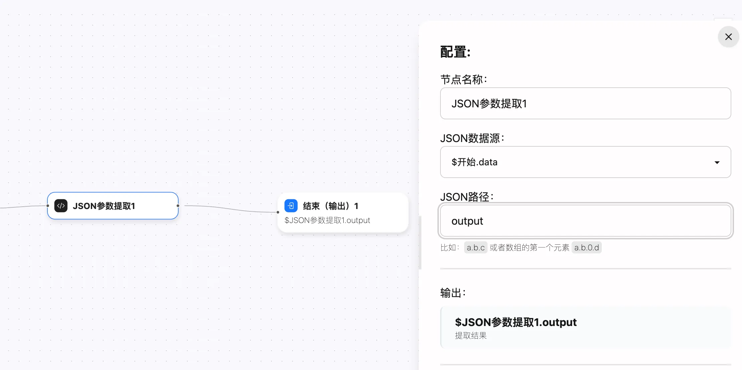
Task: Close the configuration panel
Action: (728, 37)
